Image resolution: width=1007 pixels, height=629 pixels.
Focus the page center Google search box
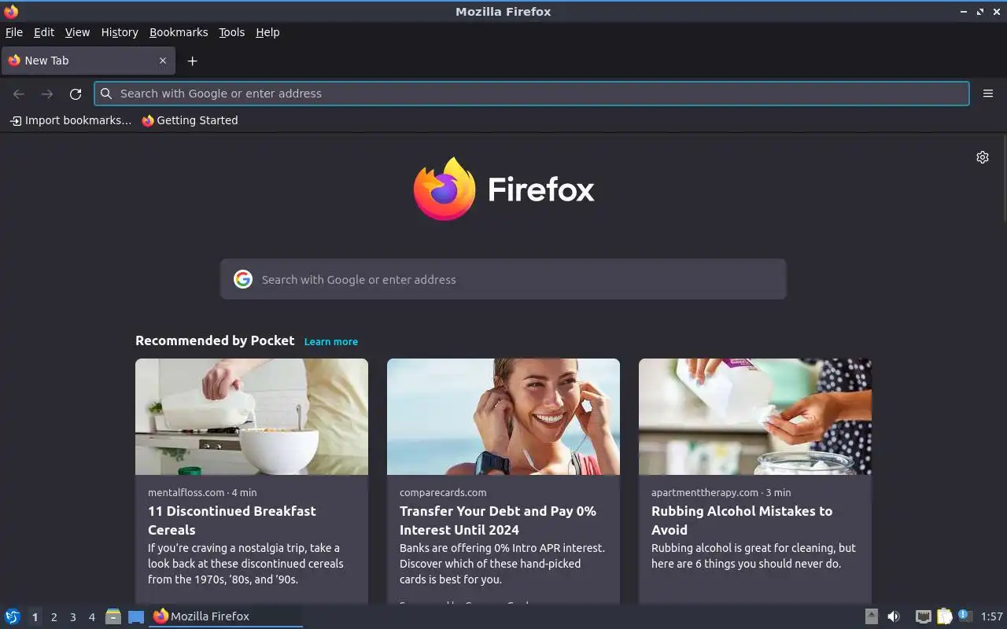click(x=503, y=279)
